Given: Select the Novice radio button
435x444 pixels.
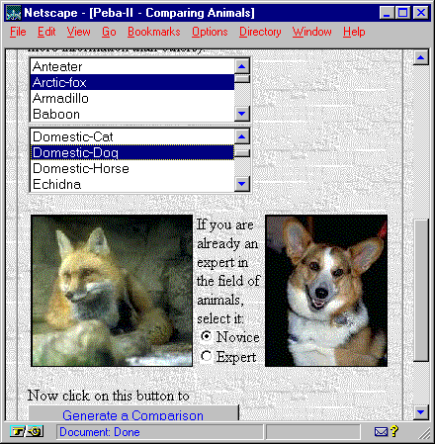Looking at the screenshot, I should click(207, 336).
